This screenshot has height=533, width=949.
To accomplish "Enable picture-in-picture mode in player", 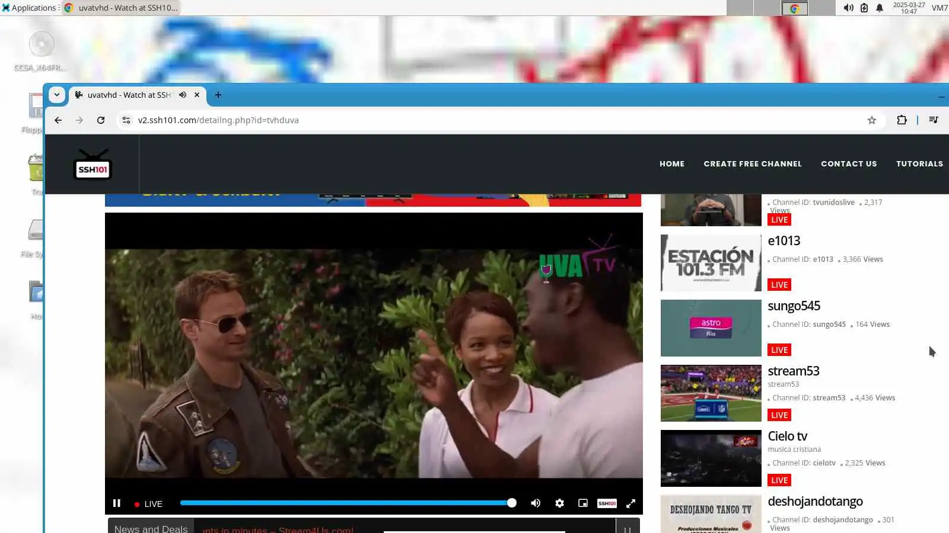I will pos(583,503).
